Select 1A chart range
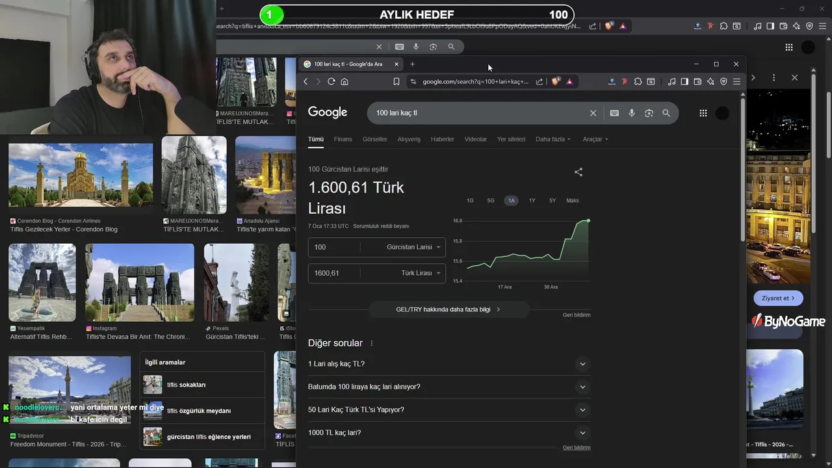The height and width of the screenshot is (468, 832). 511,200
